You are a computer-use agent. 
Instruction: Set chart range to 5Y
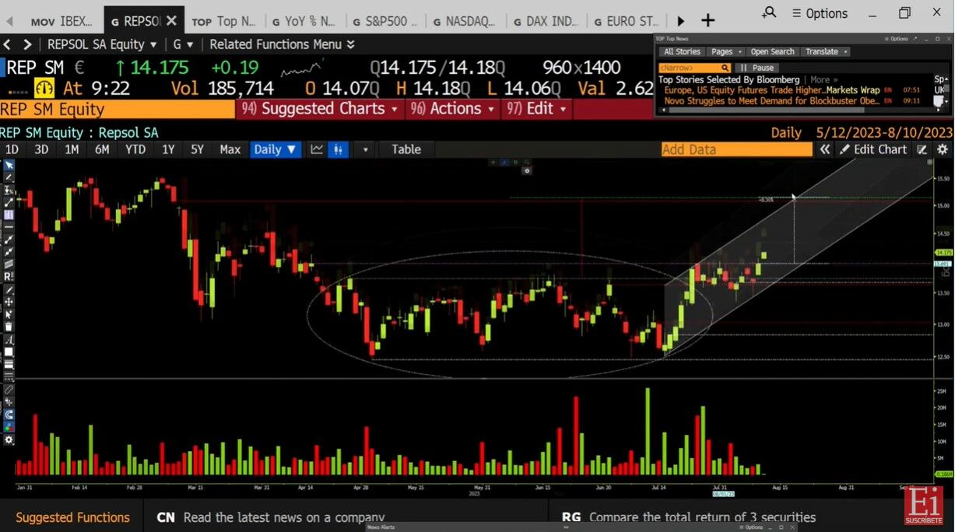click(x=197, y=149)
